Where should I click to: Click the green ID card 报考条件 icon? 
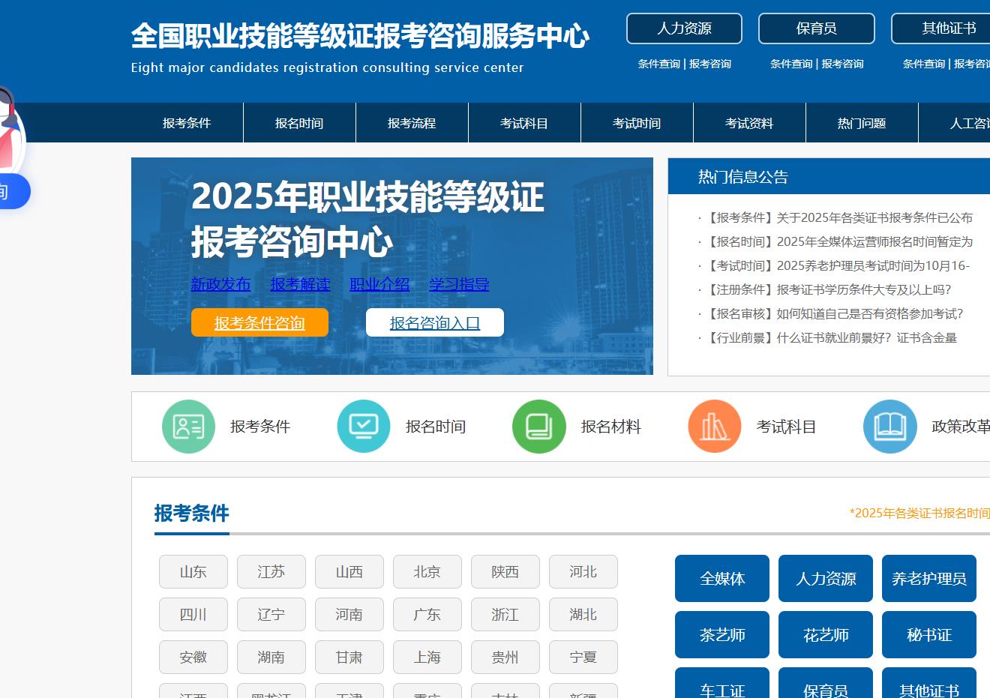[x=188, y=427]
